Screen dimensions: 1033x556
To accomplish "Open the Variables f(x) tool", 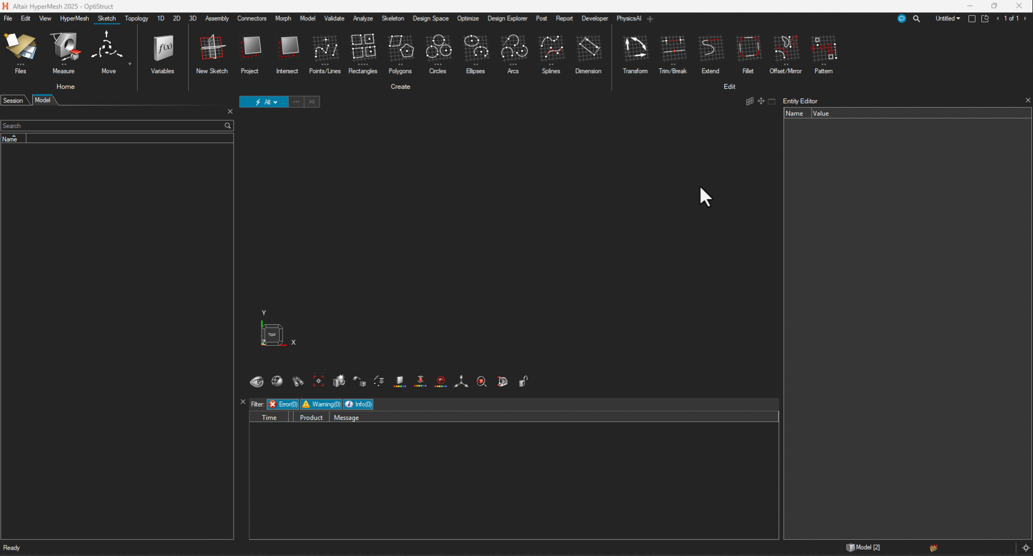I will [x=162, y=53].
